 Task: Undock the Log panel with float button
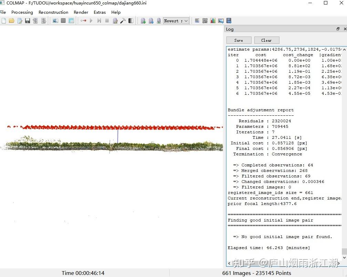tap(338, 29)
